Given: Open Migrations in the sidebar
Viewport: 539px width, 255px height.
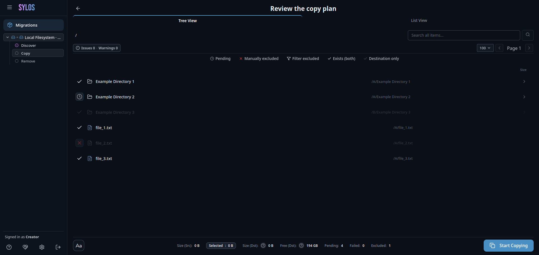Looking at the screenshot, I should click(34, 25).
